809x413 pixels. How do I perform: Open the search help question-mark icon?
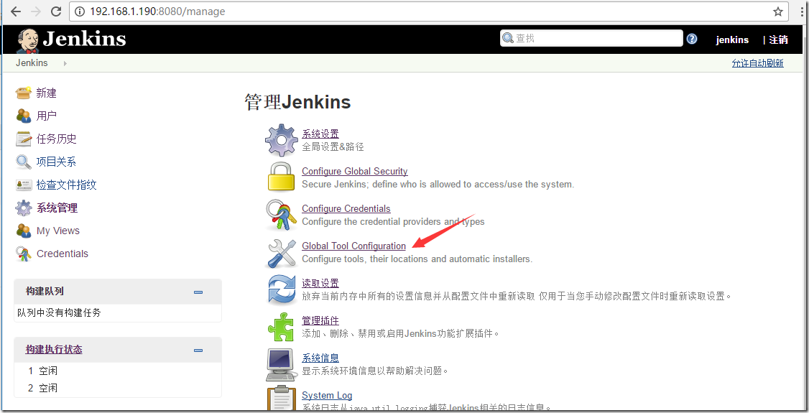[x=692, y=39]
